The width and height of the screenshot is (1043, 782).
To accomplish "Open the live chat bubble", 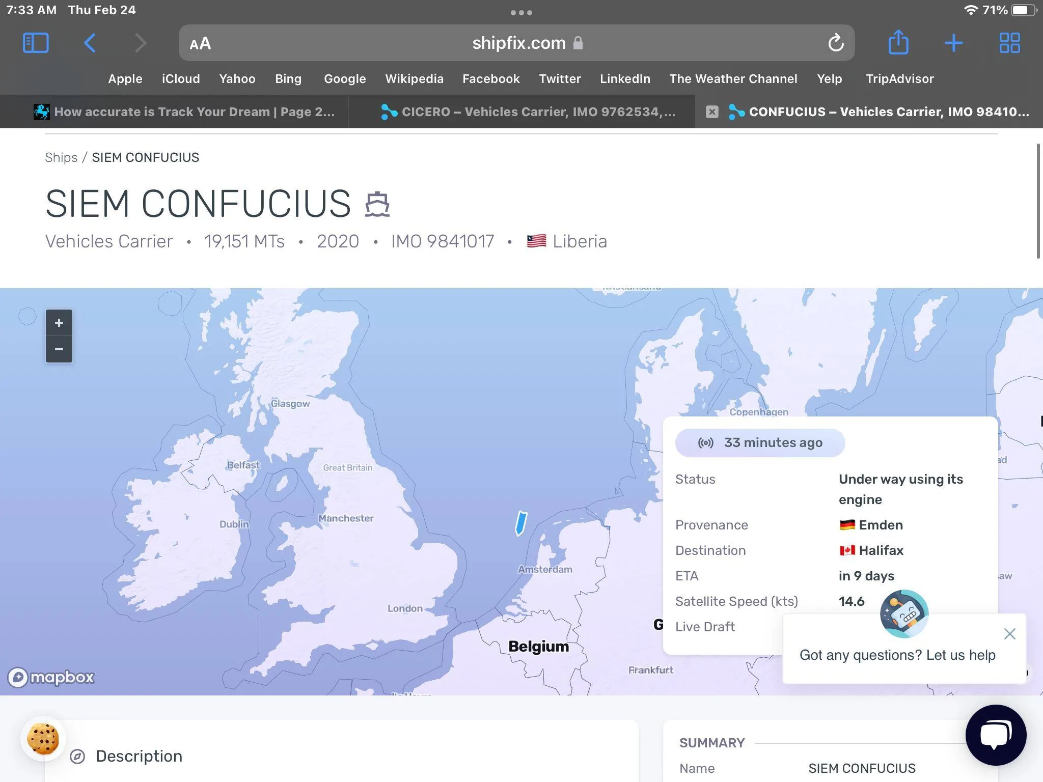I will (996, 735).
